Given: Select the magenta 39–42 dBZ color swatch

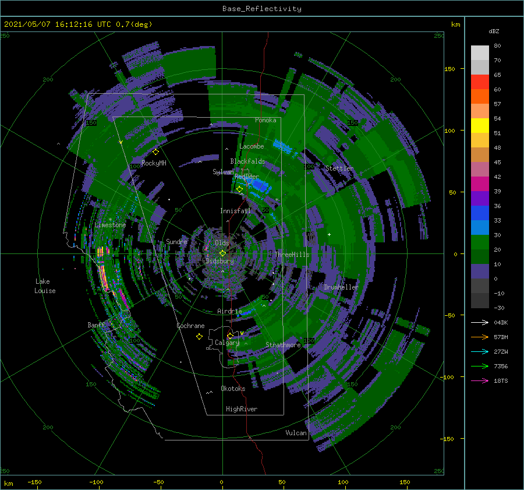Looking at the screenshot, I should [480, 184].
